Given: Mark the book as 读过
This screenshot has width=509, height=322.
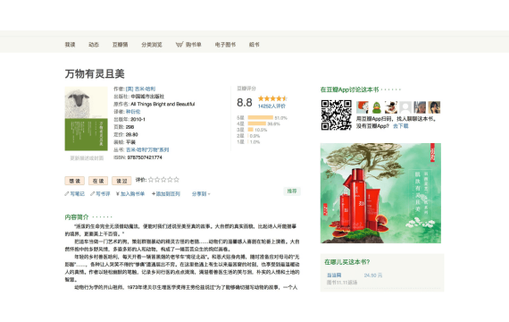Looking at the screenshot, I should [121, 181].
